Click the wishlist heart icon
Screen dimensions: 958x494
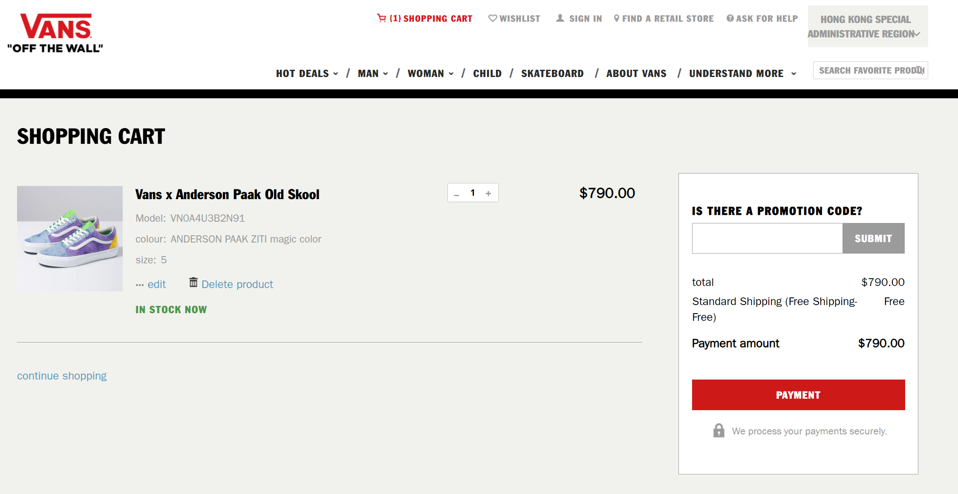click(493, 18)
